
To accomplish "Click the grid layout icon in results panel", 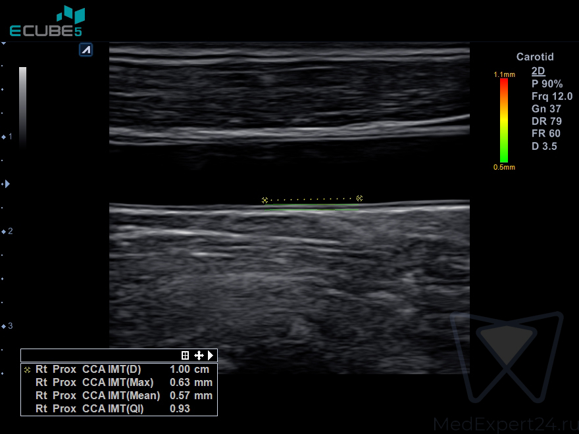I will [x=186, y=355].
